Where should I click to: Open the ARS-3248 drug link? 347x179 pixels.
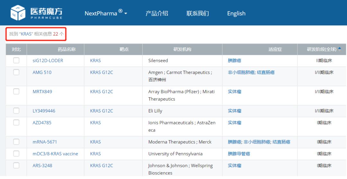pos(42,166)
